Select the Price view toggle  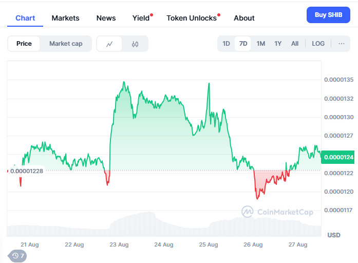[24, 44]
